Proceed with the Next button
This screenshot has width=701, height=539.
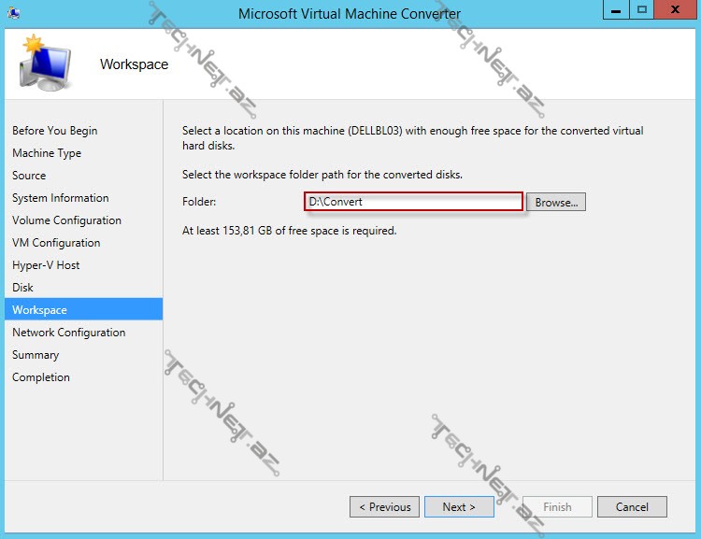click(459, 507)
